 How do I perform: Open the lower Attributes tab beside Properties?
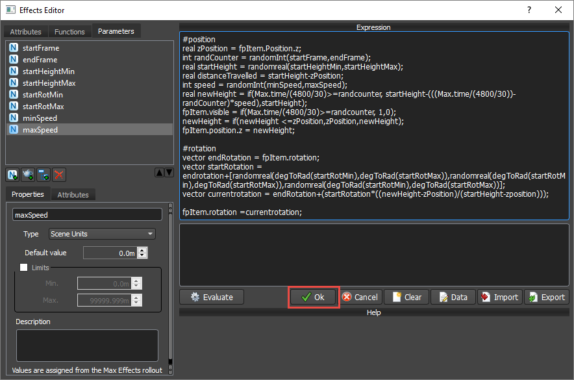point(73,194)
